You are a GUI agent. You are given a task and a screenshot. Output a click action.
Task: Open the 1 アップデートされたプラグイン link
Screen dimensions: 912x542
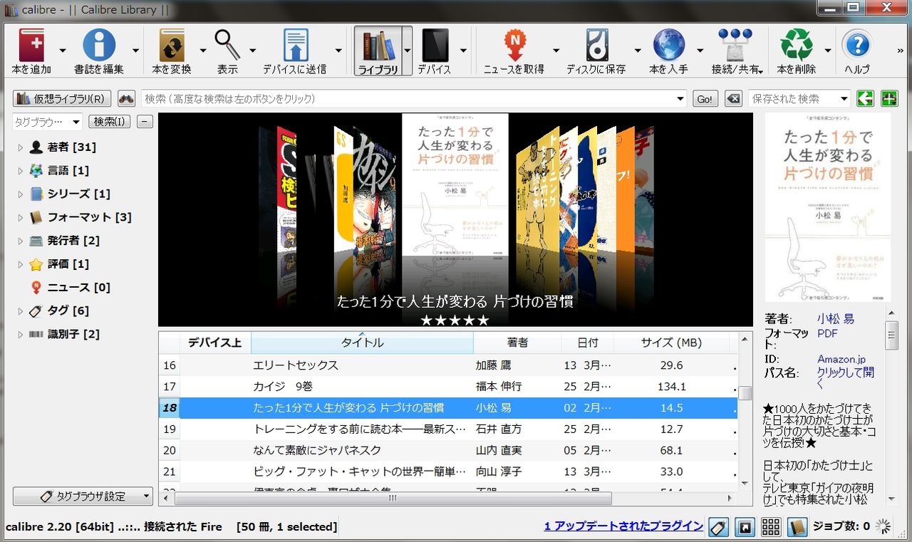[623, 526]
